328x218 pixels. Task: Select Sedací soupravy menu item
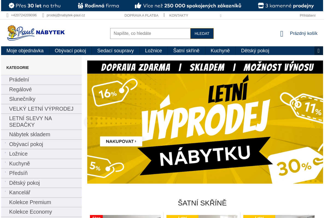pyautogui.click(x=116, y=51)
